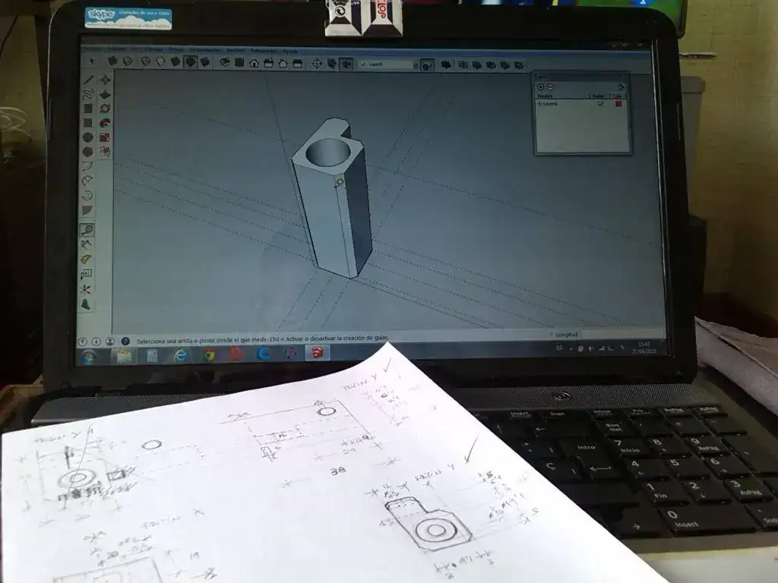This screenshot has height=583, width=778.
Task: Toggle Layer0 visibility checkbox
Action: [x=600, y=103]
